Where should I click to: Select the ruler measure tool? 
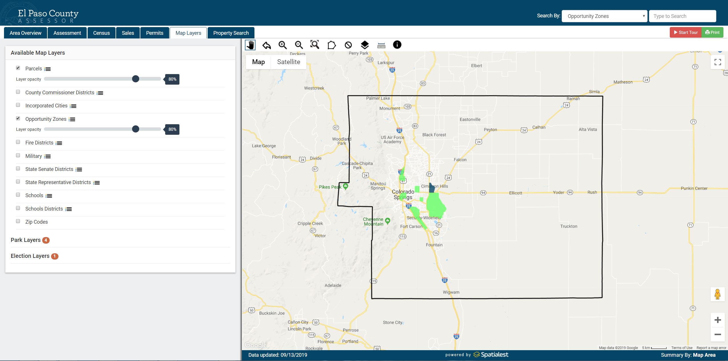coord(381,45)
